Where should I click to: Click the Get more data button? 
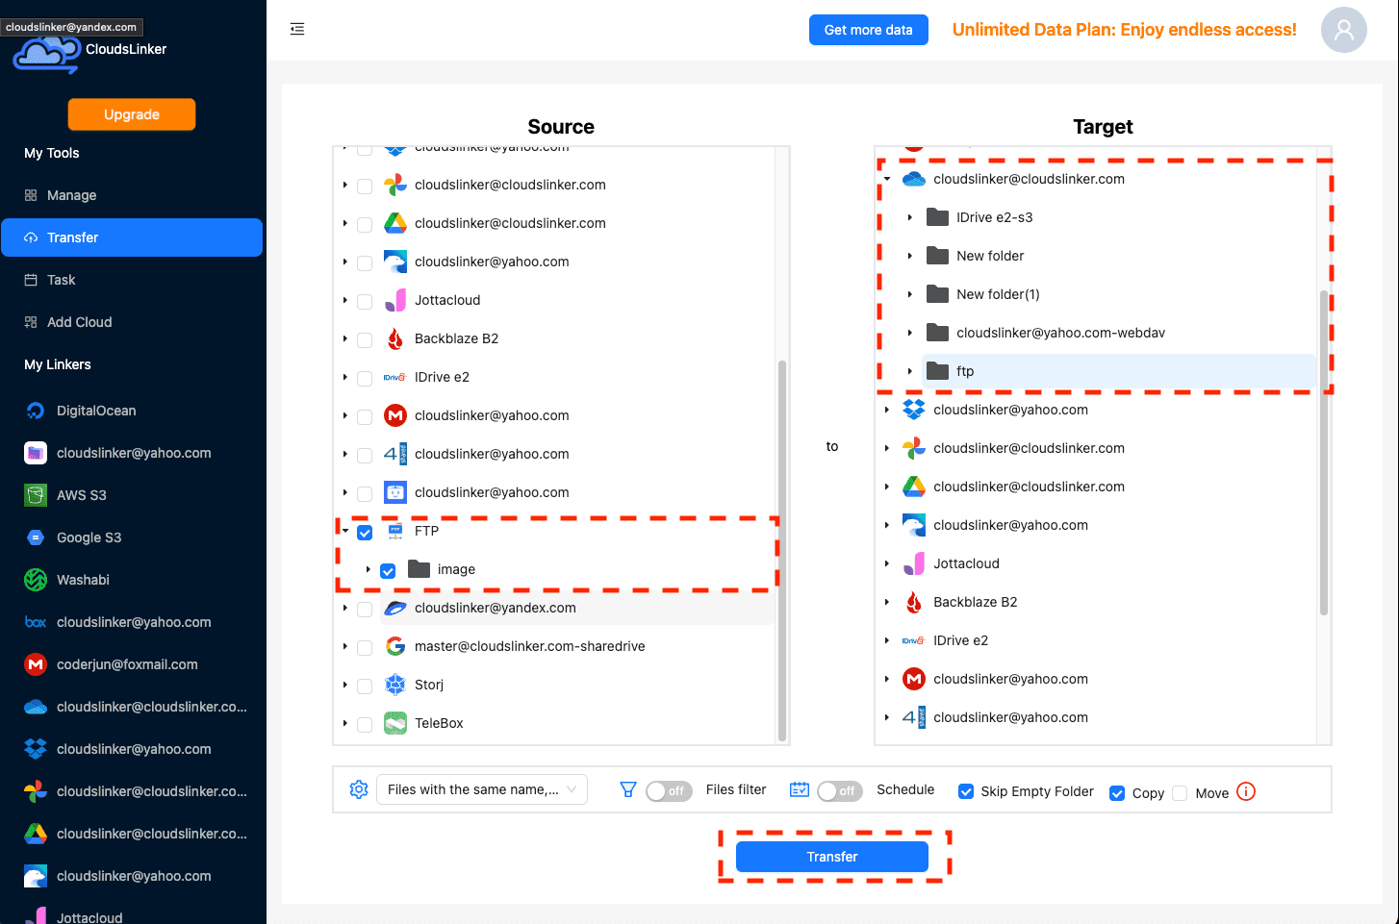point(869,30)
